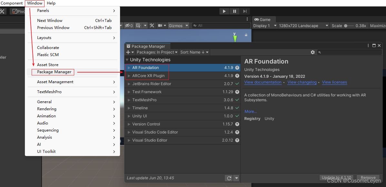Expand description with More... link

click(x=250, y=112)
